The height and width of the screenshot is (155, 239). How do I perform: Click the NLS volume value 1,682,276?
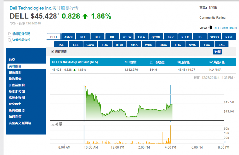(x=131, y=70)
